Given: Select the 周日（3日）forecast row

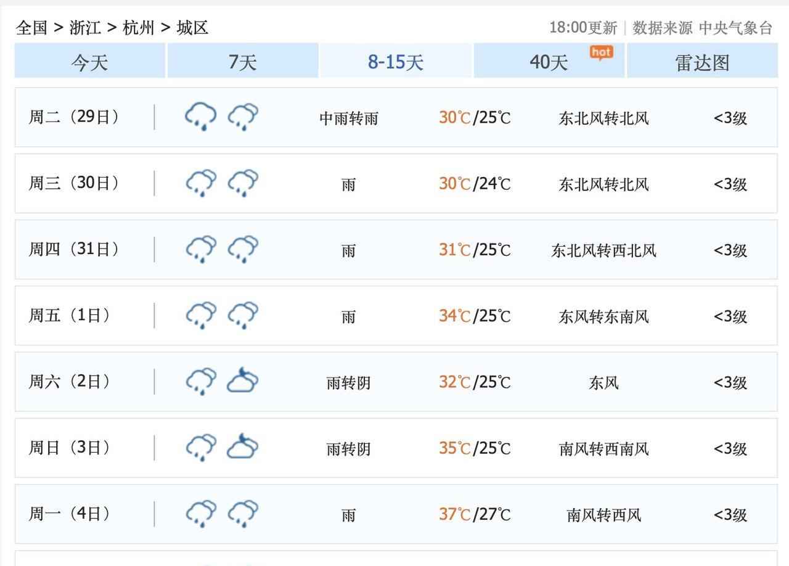Looking at the screenshot, I should click(396, 448).
